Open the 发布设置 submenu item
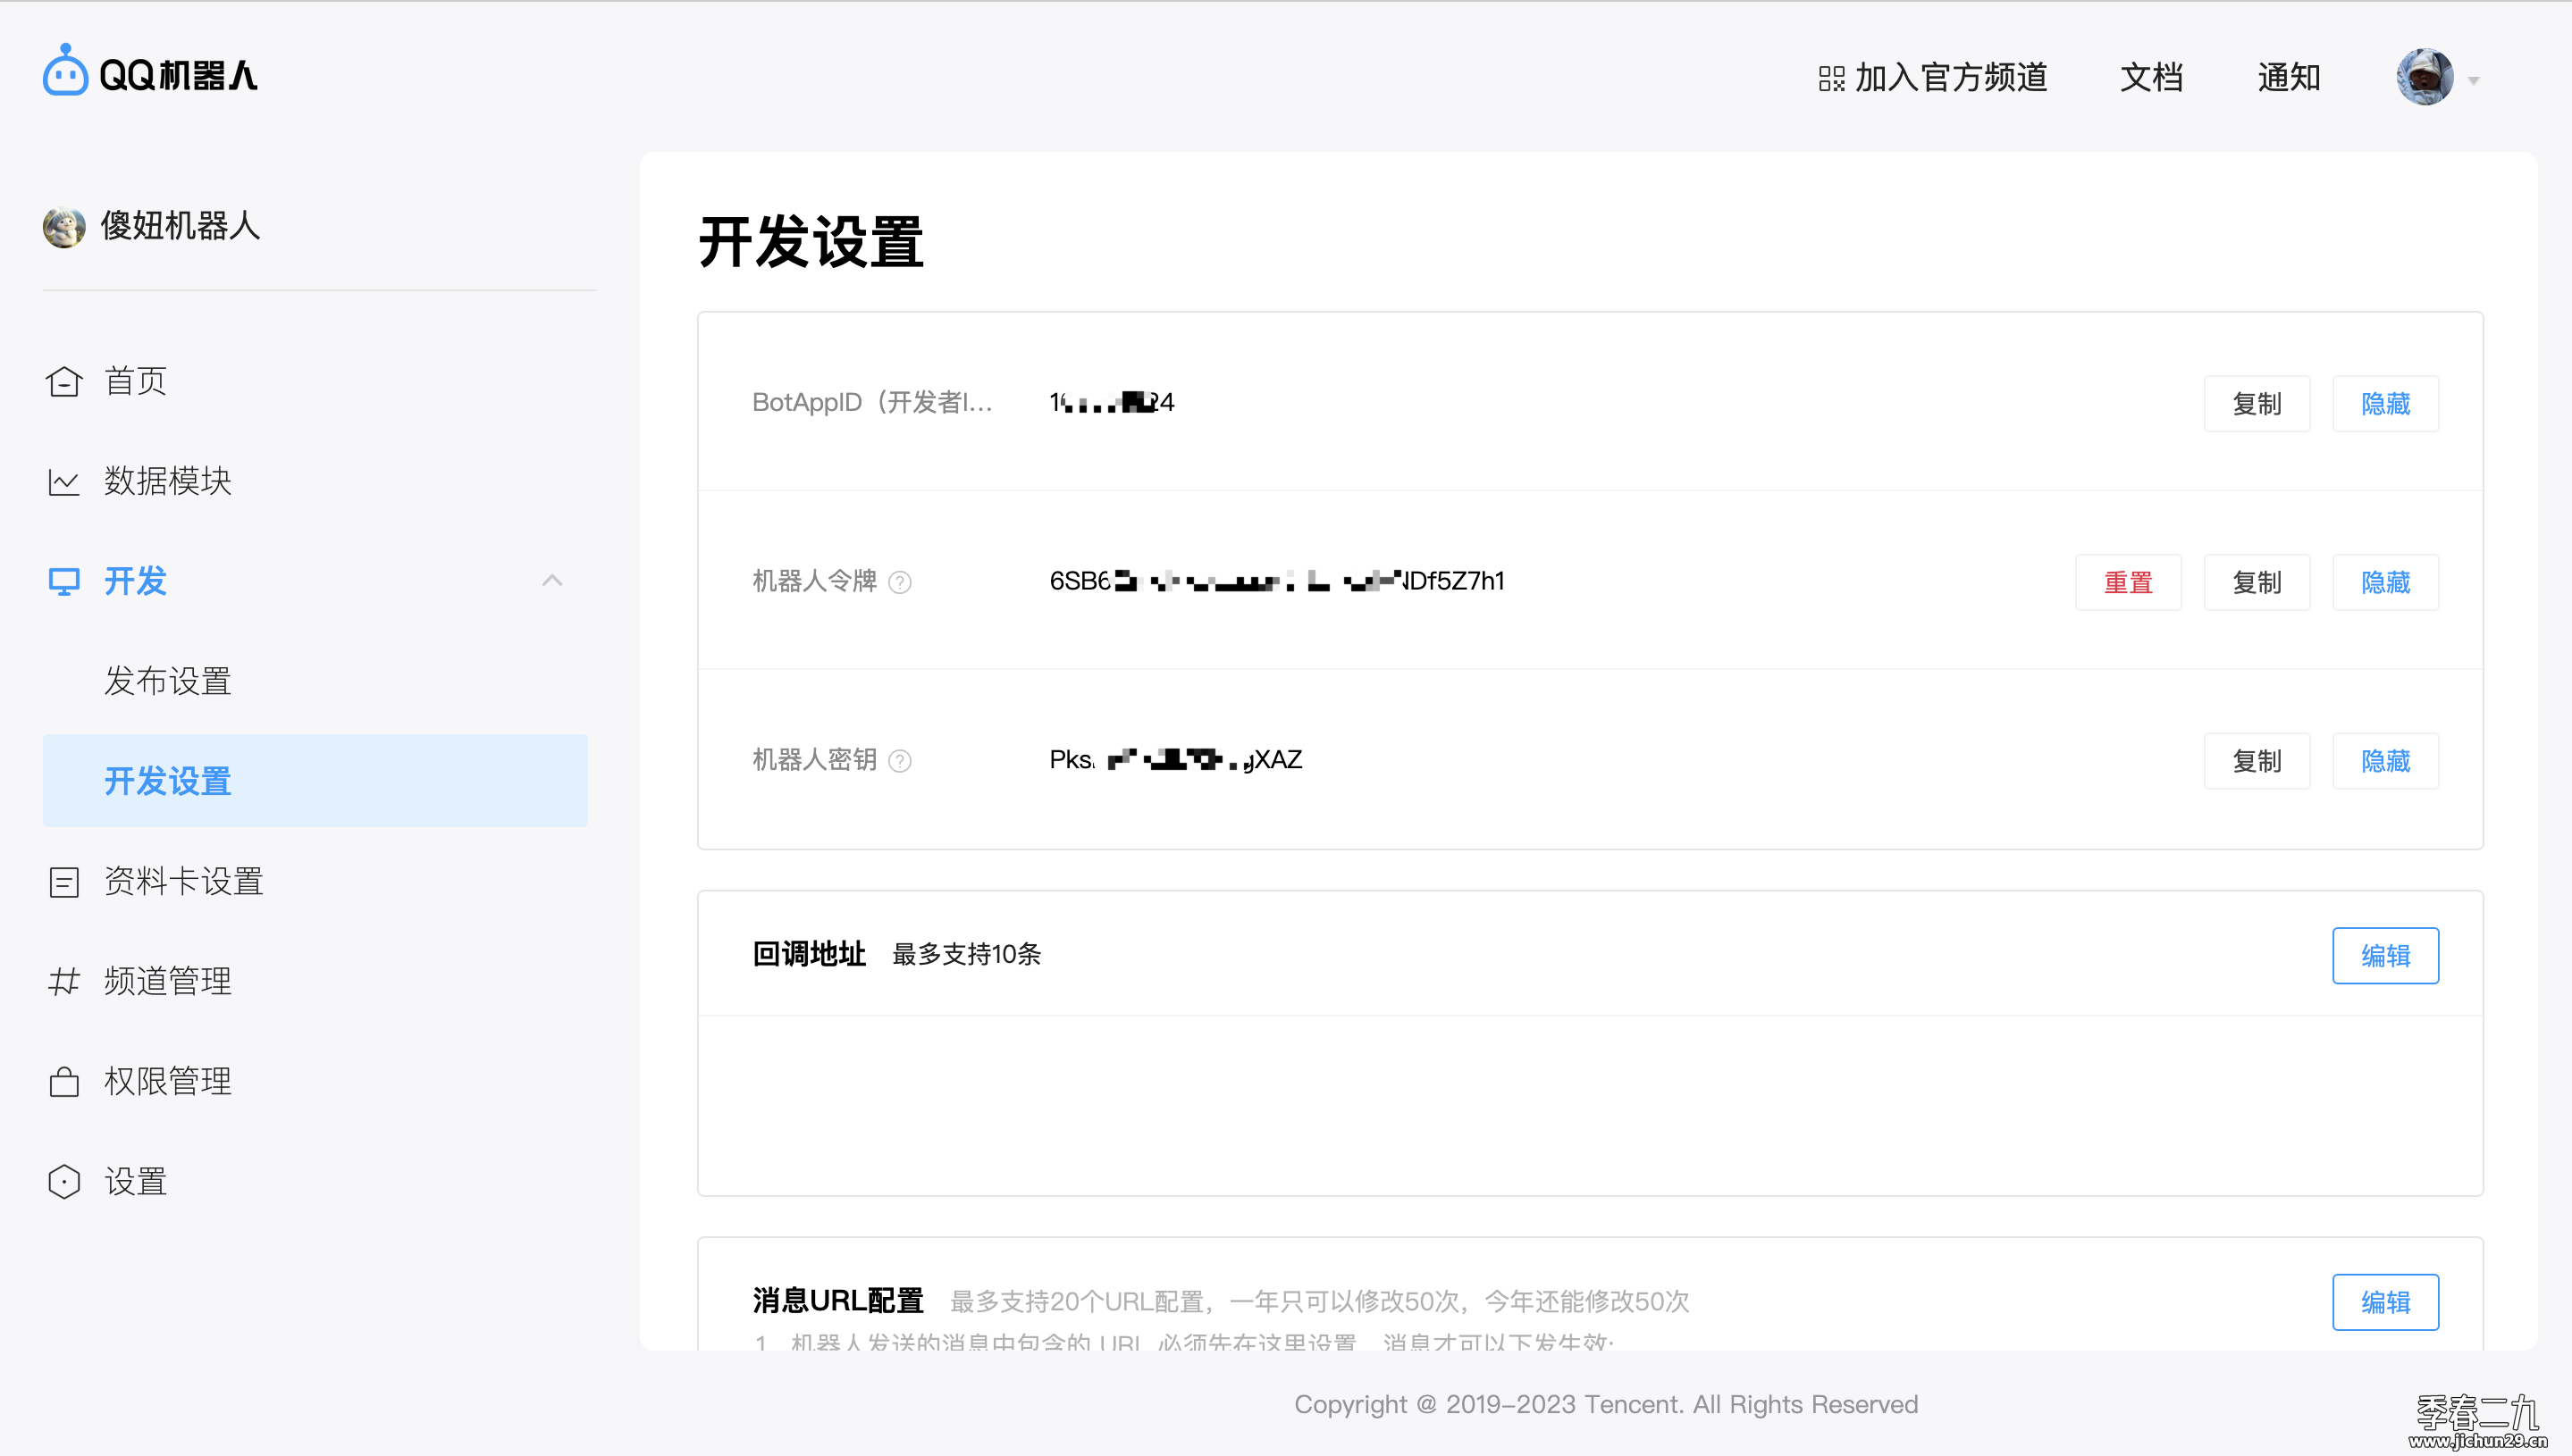Image resolution: width=2572 pixels, height=1456 pixels. point(168,681)
